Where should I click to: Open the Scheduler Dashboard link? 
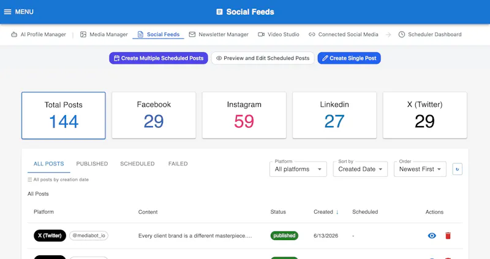click(x=430, y=34)
